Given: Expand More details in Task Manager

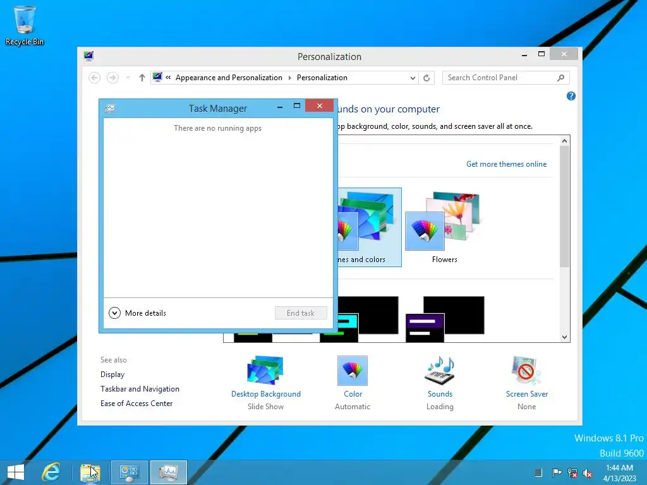Looking at the screenshot, I should click(137, 313).
